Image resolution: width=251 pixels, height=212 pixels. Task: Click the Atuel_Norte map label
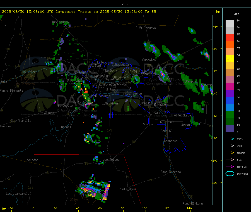pos(132,94)
